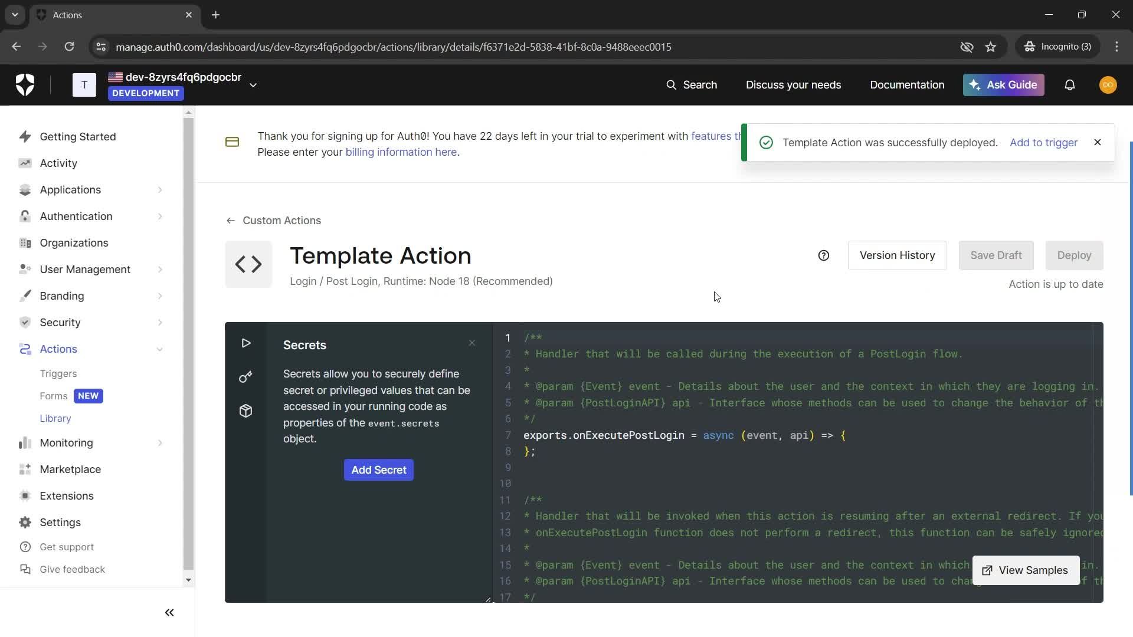Go back to Custom Actions
1133x637 pixels.
[x=274, y=221]
